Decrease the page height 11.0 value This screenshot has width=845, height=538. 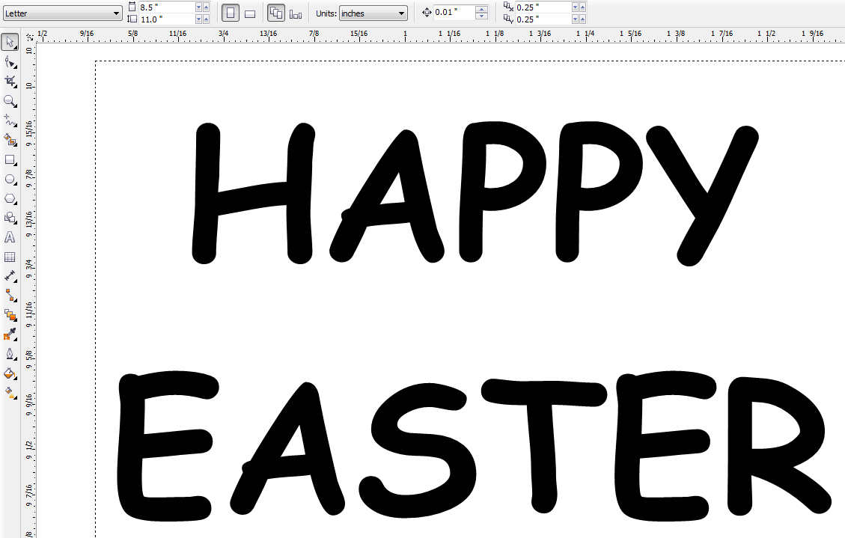[198, 19]
